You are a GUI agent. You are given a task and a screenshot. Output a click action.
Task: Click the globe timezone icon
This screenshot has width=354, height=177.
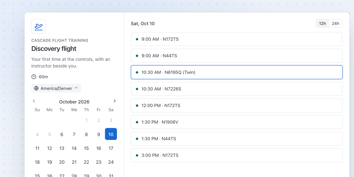click(x=36, y=88)
